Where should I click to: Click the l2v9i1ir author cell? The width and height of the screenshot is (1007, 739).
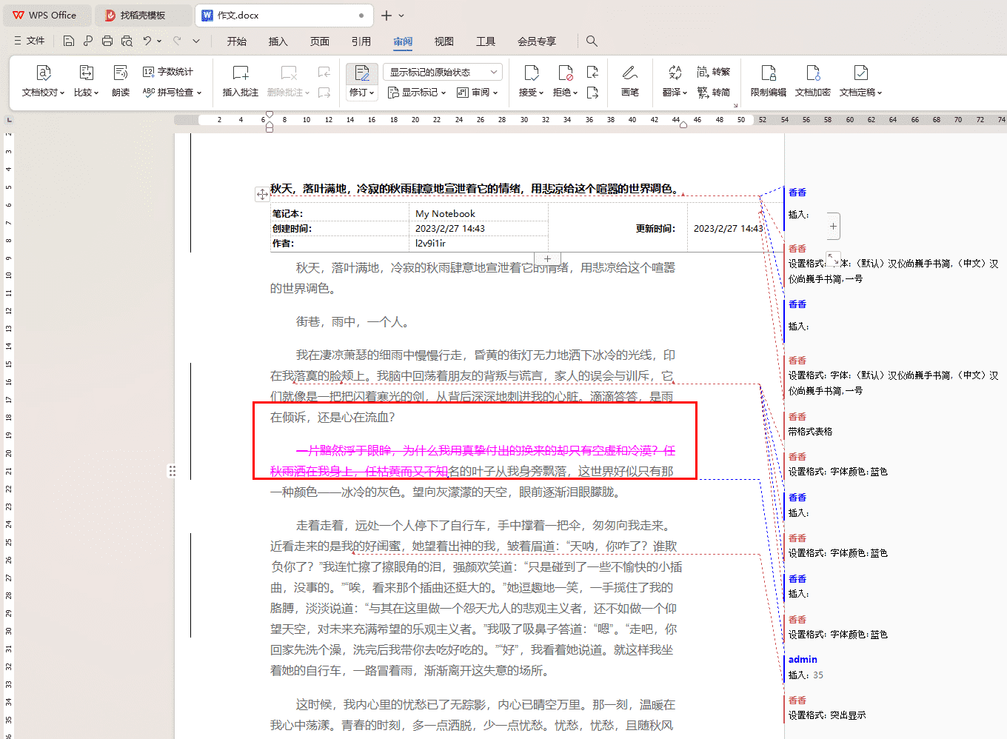480,243
